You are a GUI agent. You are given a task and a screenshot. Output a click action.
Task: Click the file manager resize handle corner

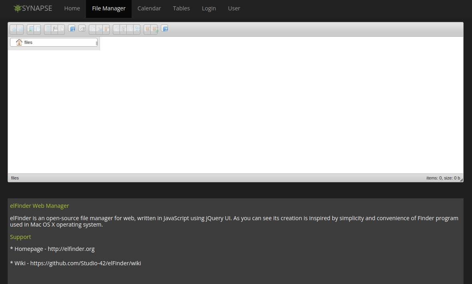(461, 180)
